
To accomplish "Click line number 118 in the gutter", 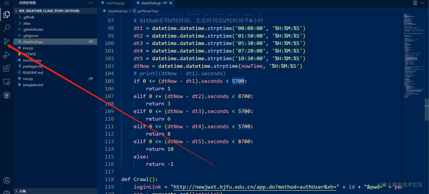I will pos(109,179).
